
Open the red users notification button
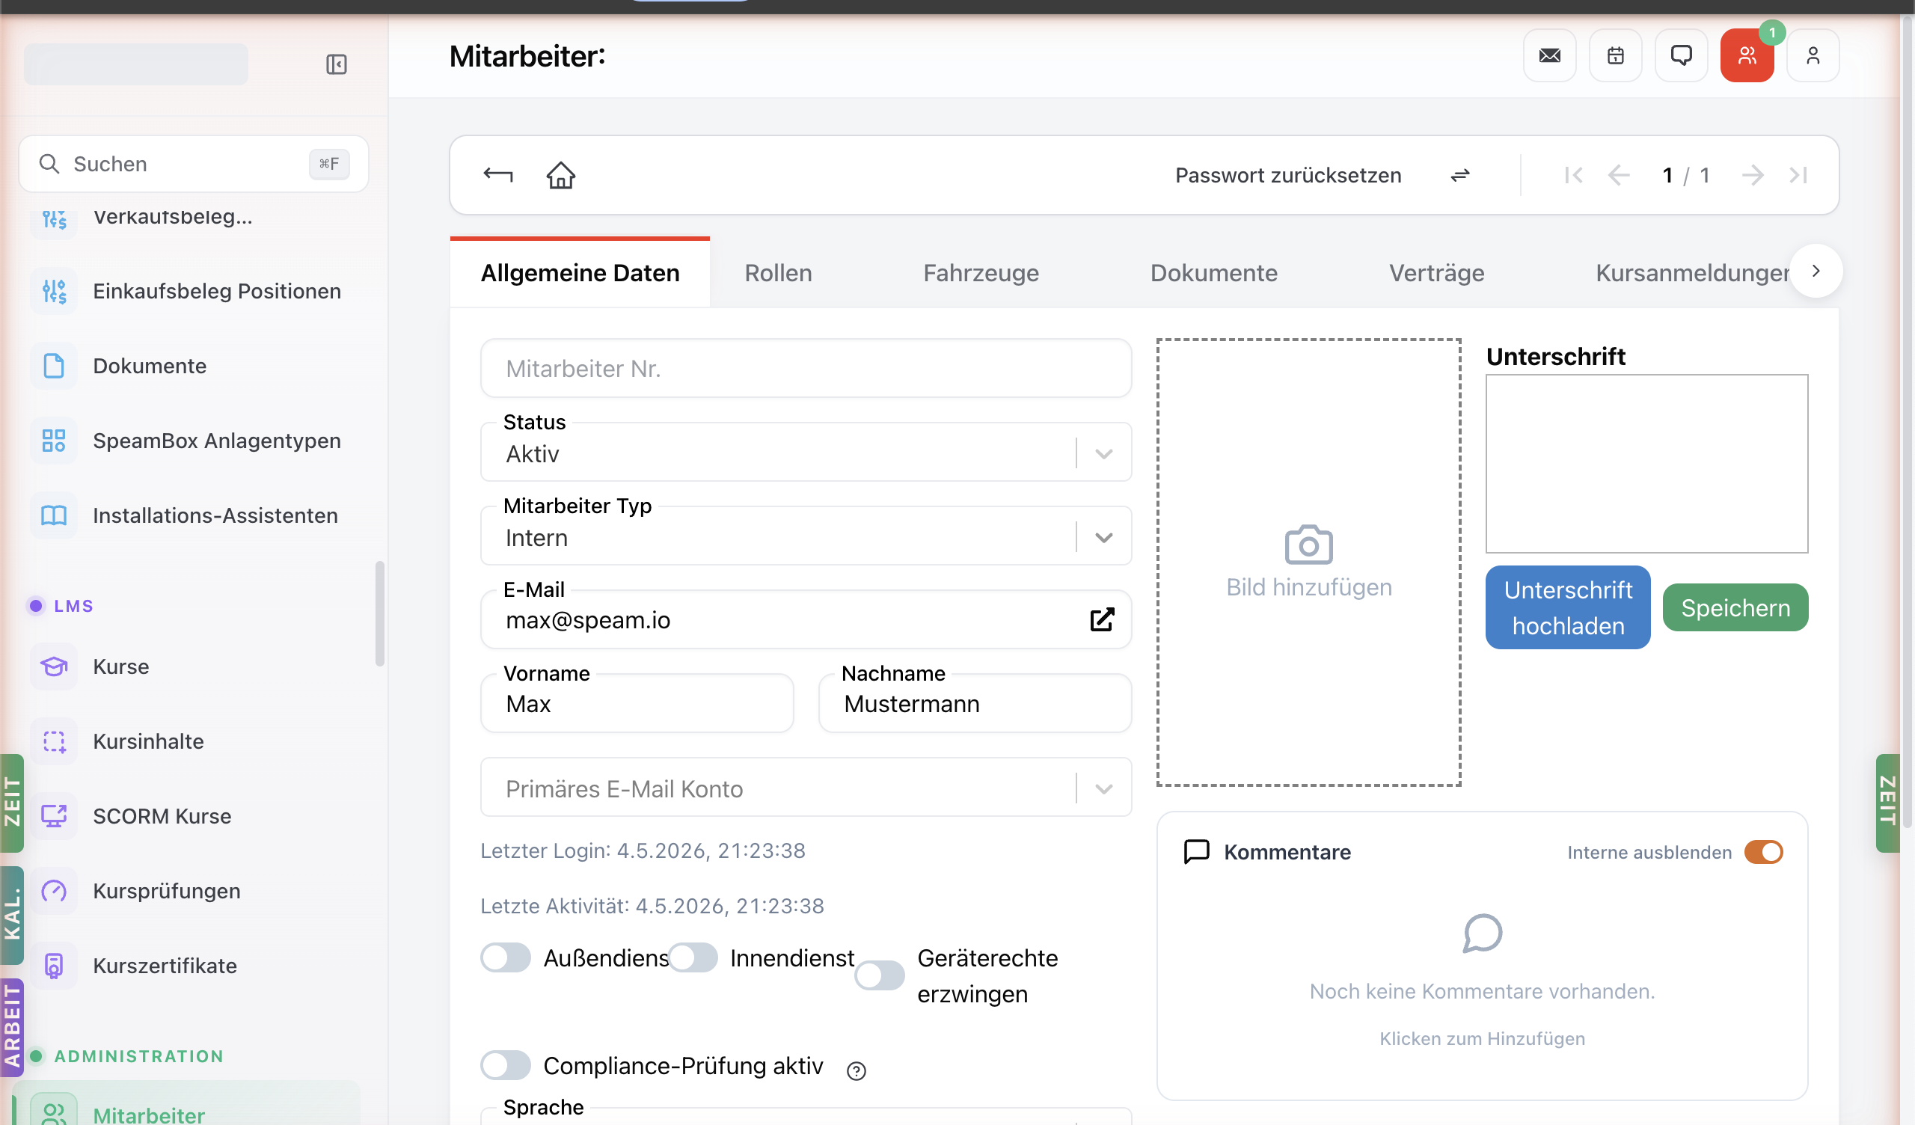tap(1747, 55)
